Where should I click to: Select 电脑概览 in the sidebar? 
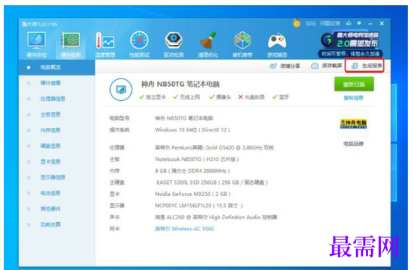point(57,67)
